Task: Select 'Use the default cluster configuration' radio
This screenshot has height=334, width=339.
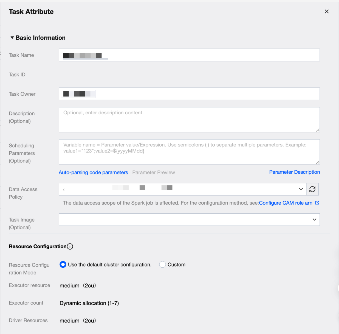Action: 63,265
